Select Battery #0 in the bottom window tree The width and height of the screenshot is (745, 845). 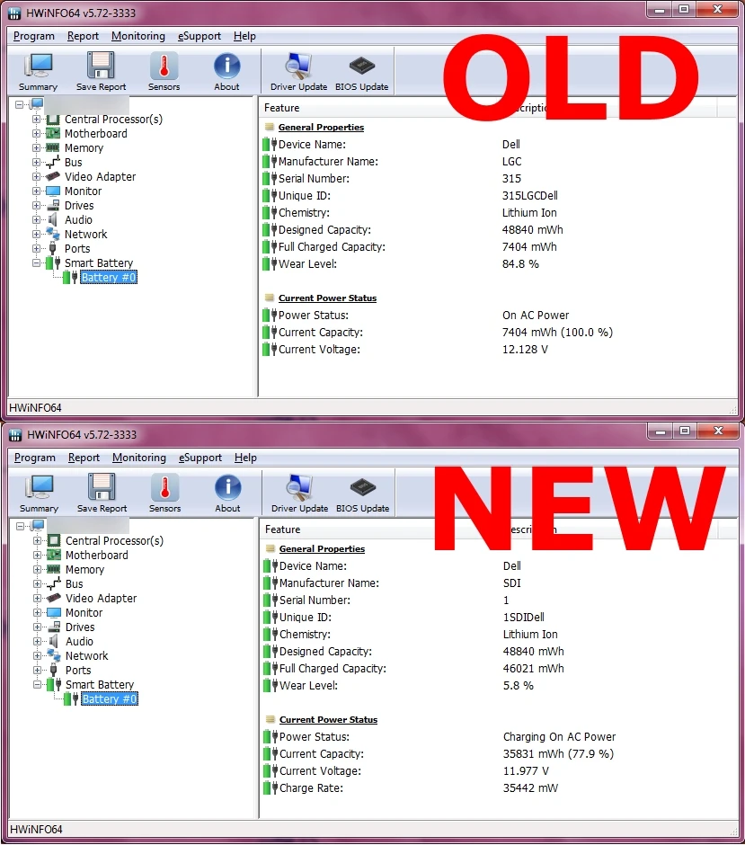(x=110, y=699)
